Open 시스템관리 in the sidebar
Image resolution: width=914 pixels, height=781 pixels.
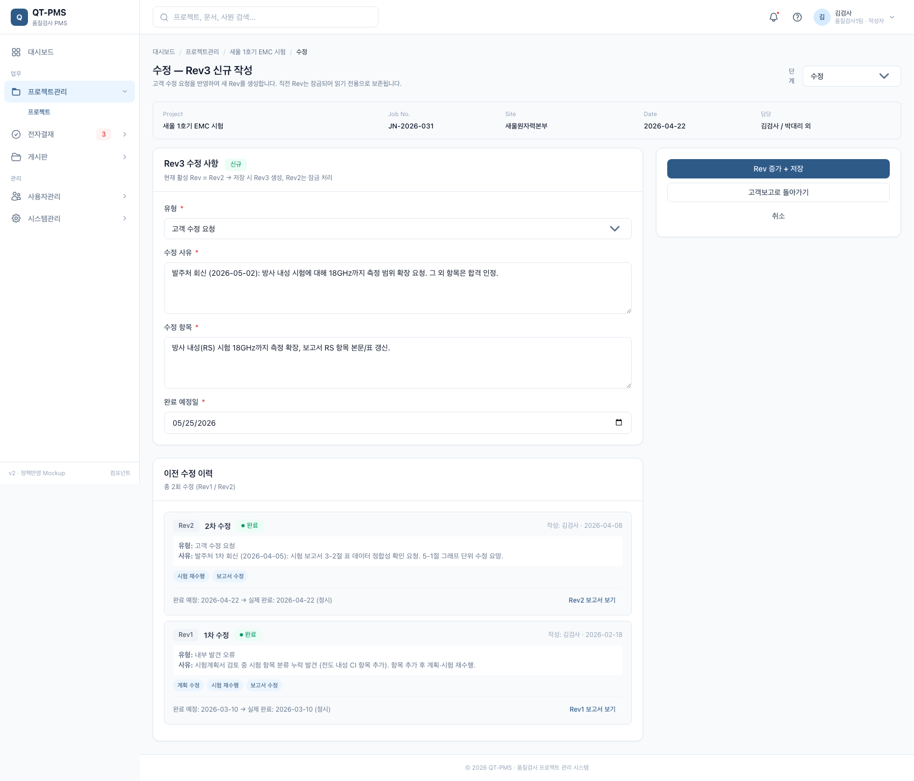click(x=69, y=218)
